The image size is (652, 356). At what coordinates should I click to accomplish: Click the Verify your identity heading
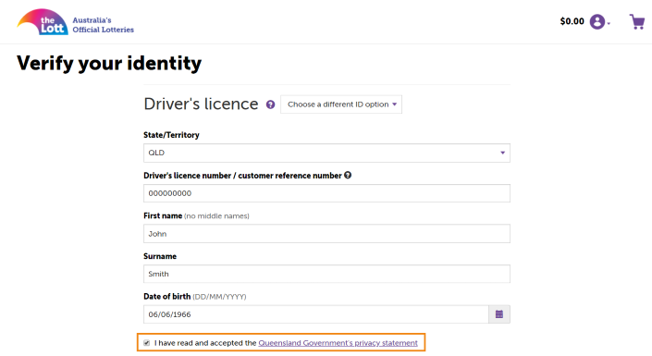click(x=109, y=64)
